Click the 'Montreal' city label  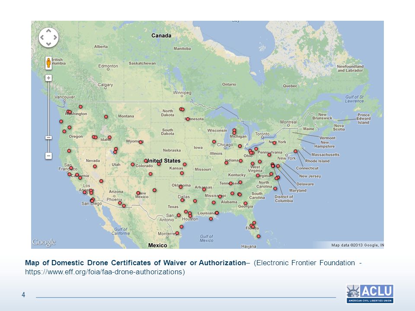point(288,122)
